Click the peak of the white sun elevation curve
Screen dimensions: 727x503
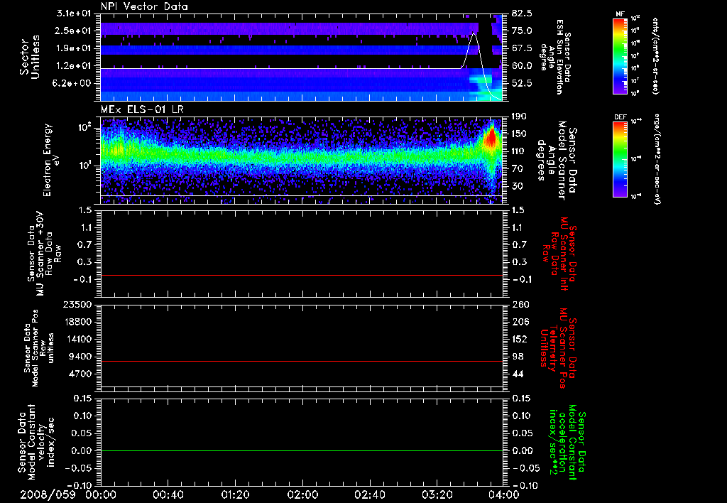coord(474,33)
